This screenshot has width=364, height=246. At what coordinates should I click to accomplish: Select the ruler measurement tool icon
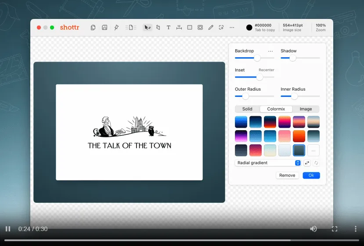[x=179, y=27]
